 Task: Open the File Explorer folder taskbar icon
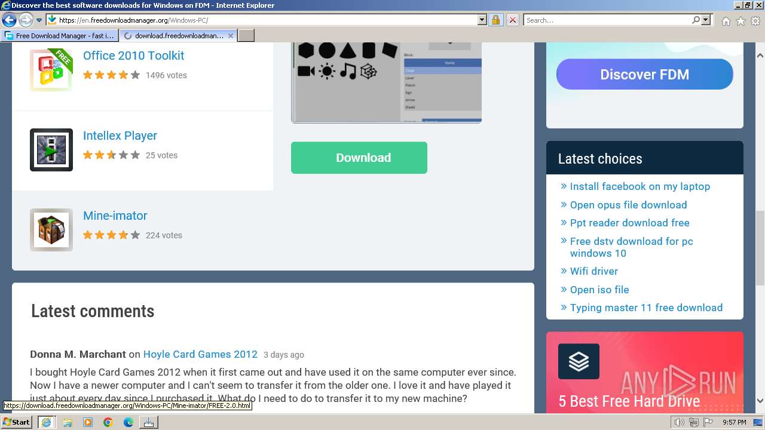(67, 422)
